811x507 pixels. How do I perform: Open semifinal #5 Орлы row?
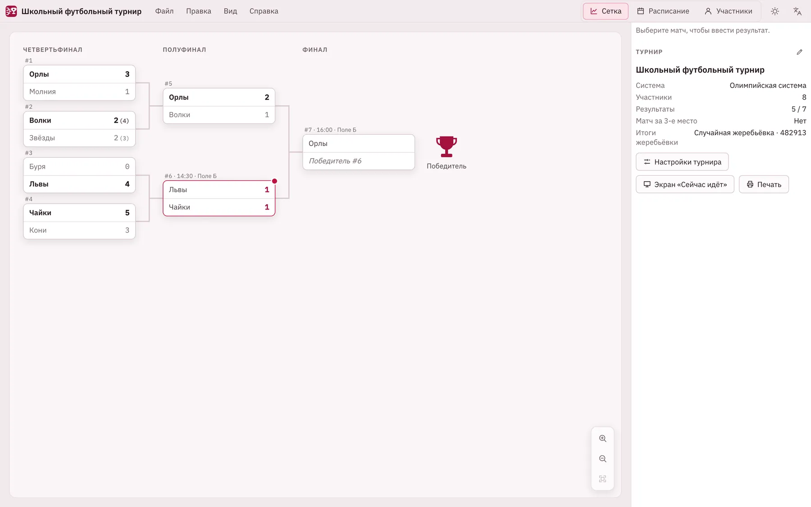(x=219, y=97)
